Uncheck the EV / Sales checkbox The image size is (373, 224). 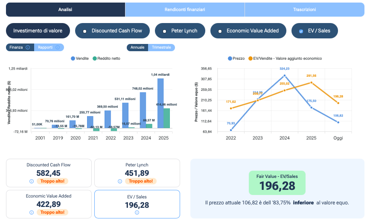[301, 31]
